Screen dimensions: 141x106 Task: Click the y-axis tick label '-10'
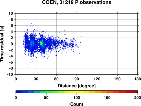point(10,74)
